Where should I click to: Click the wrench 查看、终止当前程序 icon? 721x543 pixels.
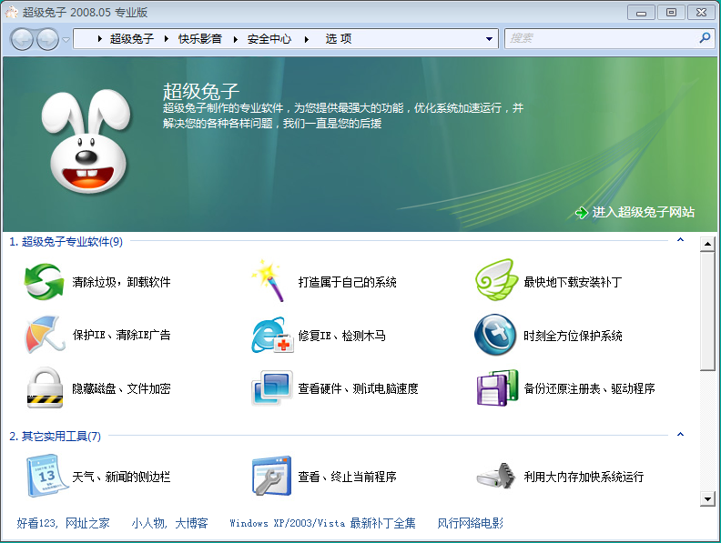(270, 477)
